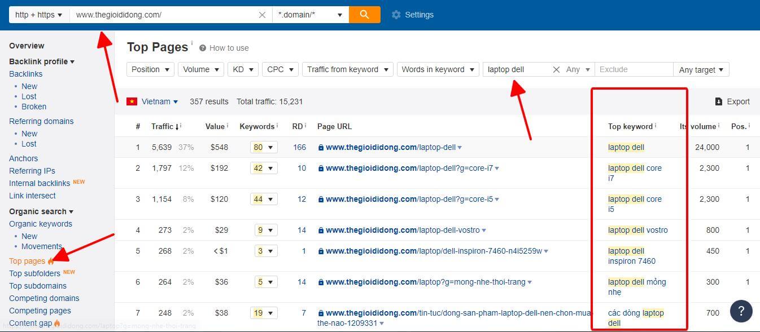Open Top subfolders in sidebar
This screenshot has width=760, height=332.
click(34, 273)
